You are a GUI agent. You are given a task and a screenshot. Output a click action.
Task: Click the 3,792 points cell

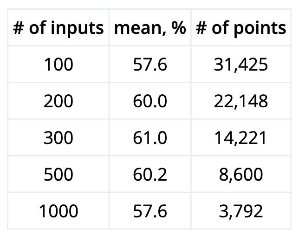coord(240,211)
